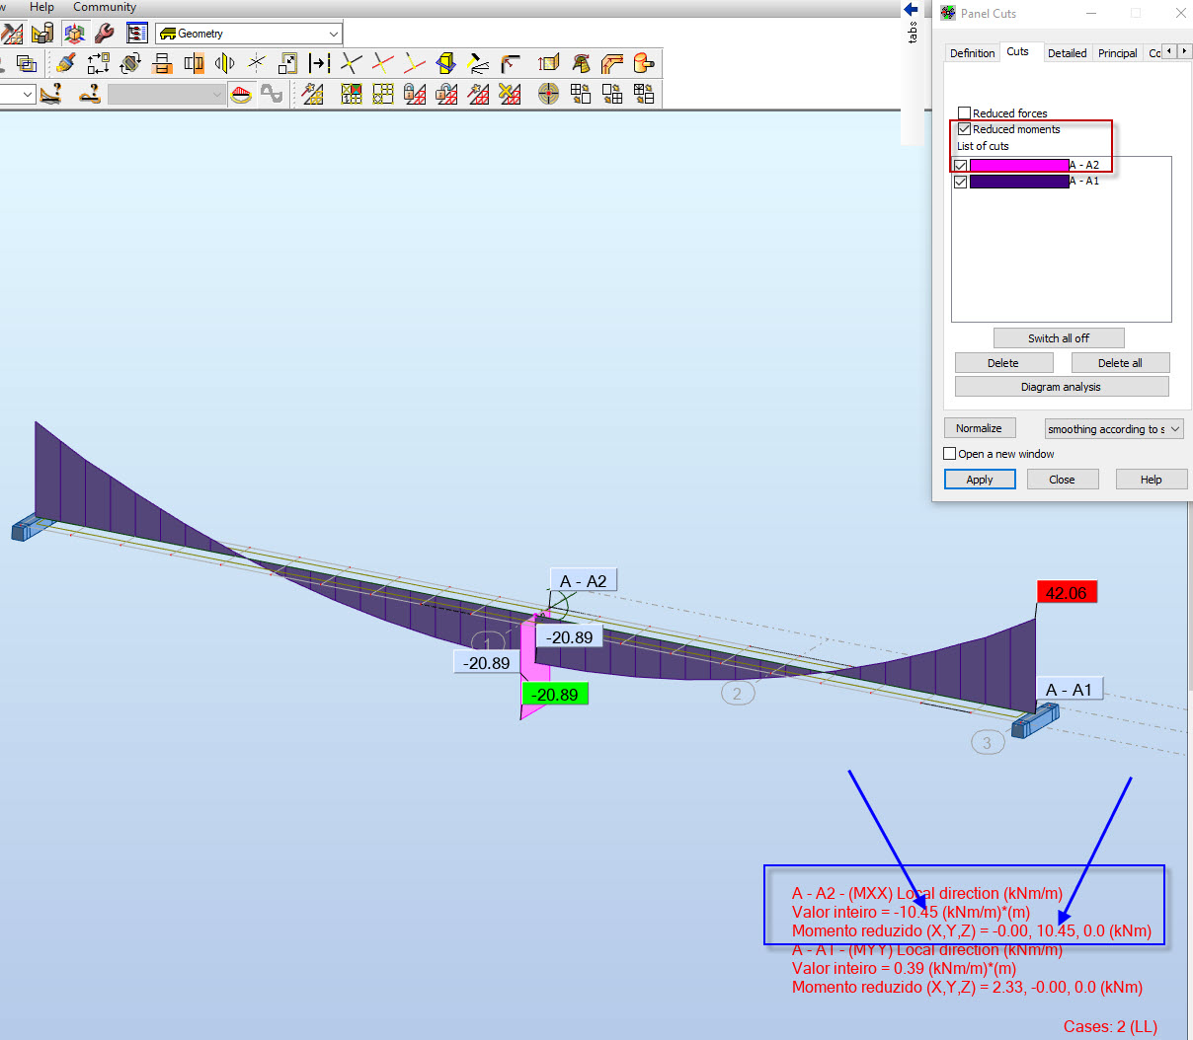The image size is (1193, 1040).
Task: Select the A - A1 cut label in view
Action: (x=1069, y=690)
